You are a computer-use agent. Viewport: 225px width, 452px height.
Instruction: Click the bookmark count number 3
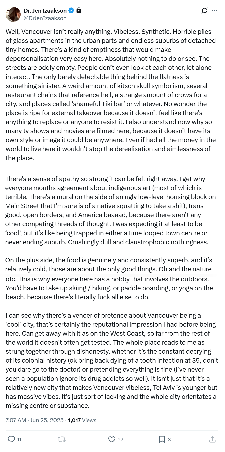point(169,440)
